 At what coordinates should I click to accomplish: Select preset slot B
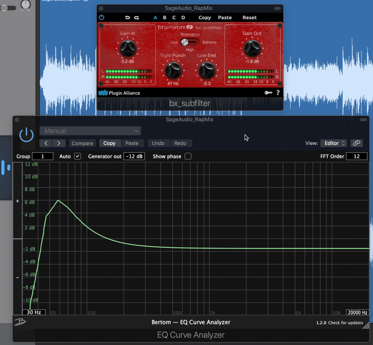click(x=164, y=17)
